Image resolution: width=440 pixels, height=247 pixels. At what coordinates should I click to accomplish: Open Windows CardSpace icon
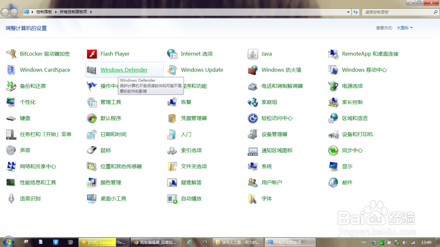(x=11, y=70)
